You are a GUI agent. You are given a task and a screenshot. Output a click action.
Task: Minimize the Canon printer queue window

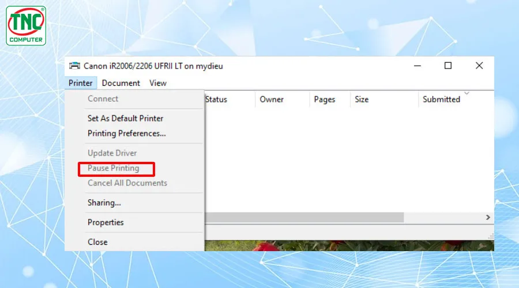click(x=418, y=66)
